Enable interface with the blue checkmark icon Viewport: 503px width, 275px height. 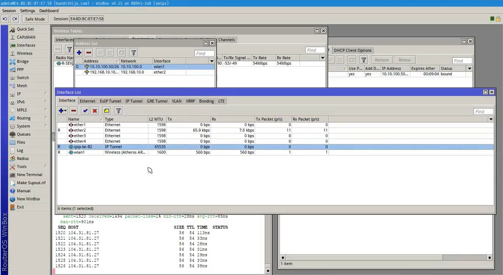point(85,111)
